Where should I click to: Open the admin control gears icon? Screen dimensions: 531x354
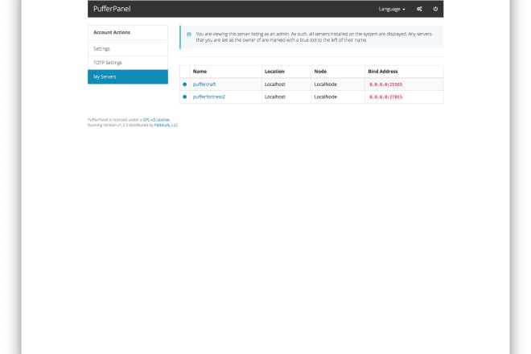coord(419,9)
